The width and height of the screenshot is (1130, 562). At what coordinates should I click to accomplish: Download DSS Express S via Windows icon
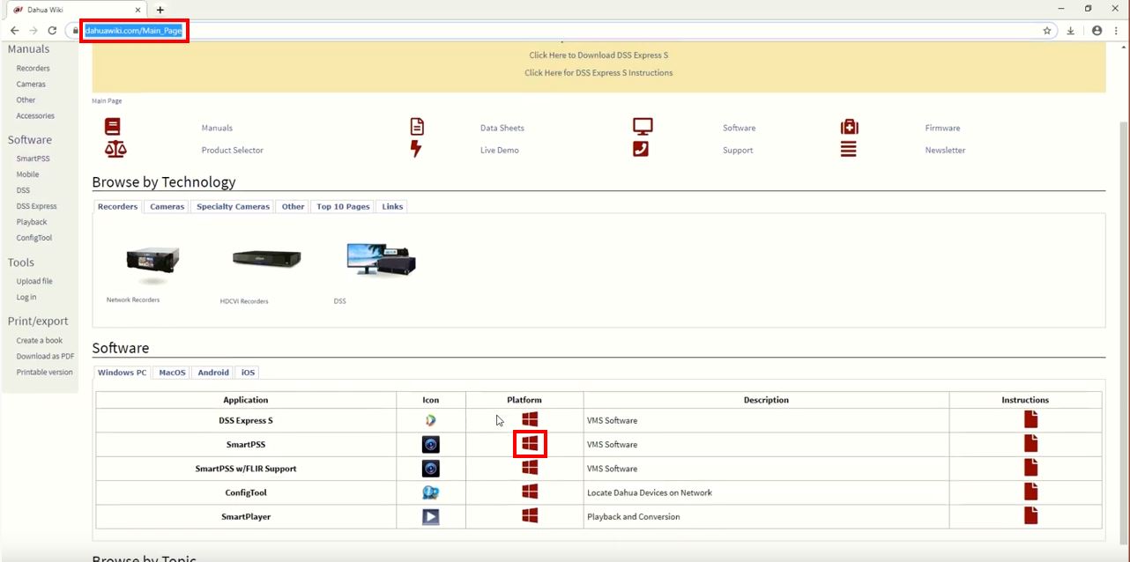[x=530, y=420]
